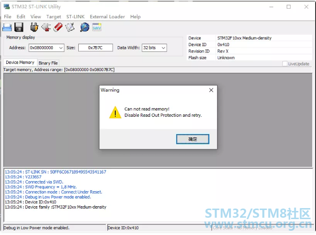
Task: Minimize the ST-LINK Utility window
Action: [x=271, y=7]
